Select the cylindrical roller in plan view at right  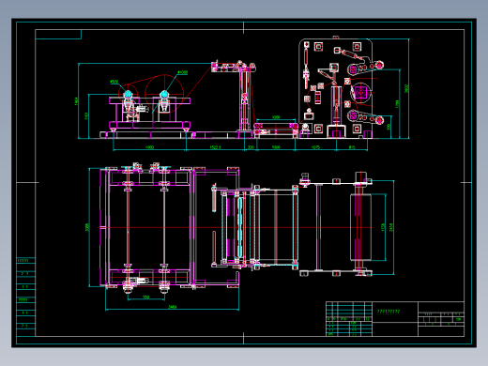[360, 227]
